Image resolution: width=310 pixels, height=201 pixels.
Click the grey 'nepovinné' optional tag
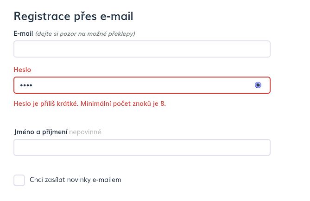(85, 132)
